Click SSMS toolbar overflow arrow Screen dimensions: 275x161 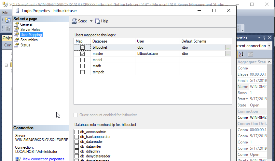pos(243,30)
